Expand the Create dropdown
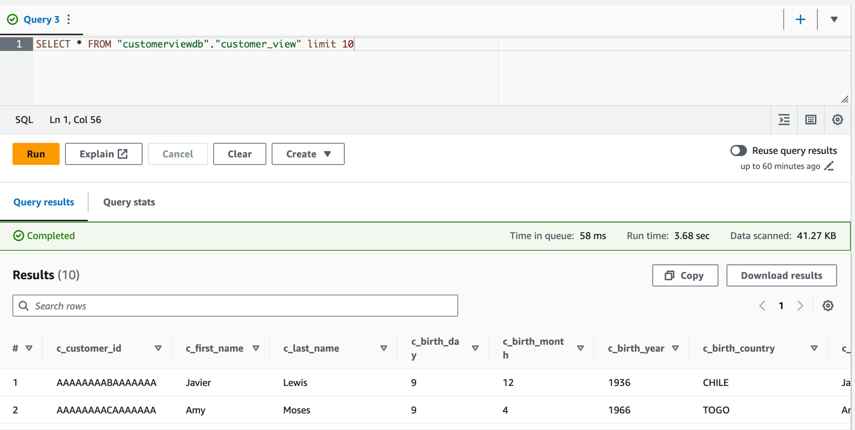 click(x=308, y=154)
